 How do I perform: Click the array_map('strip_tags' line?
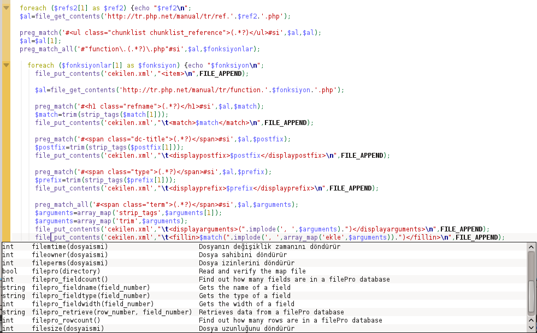[128, 213]
